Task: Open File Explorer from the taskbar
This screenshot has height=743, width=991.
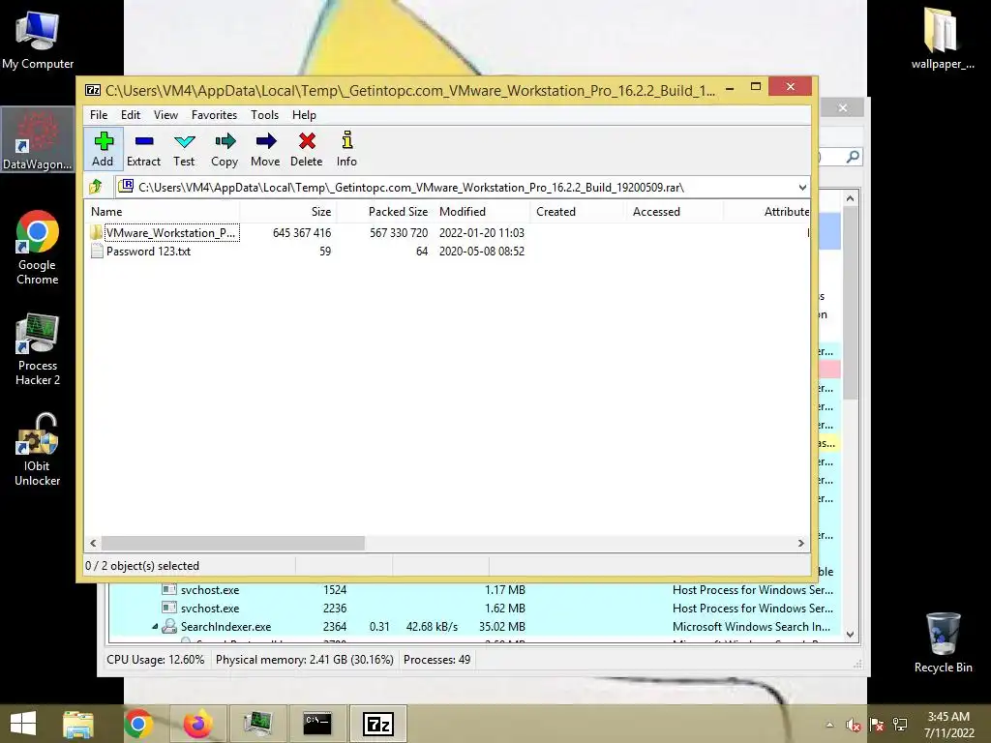Action: [x=78, y=724]
